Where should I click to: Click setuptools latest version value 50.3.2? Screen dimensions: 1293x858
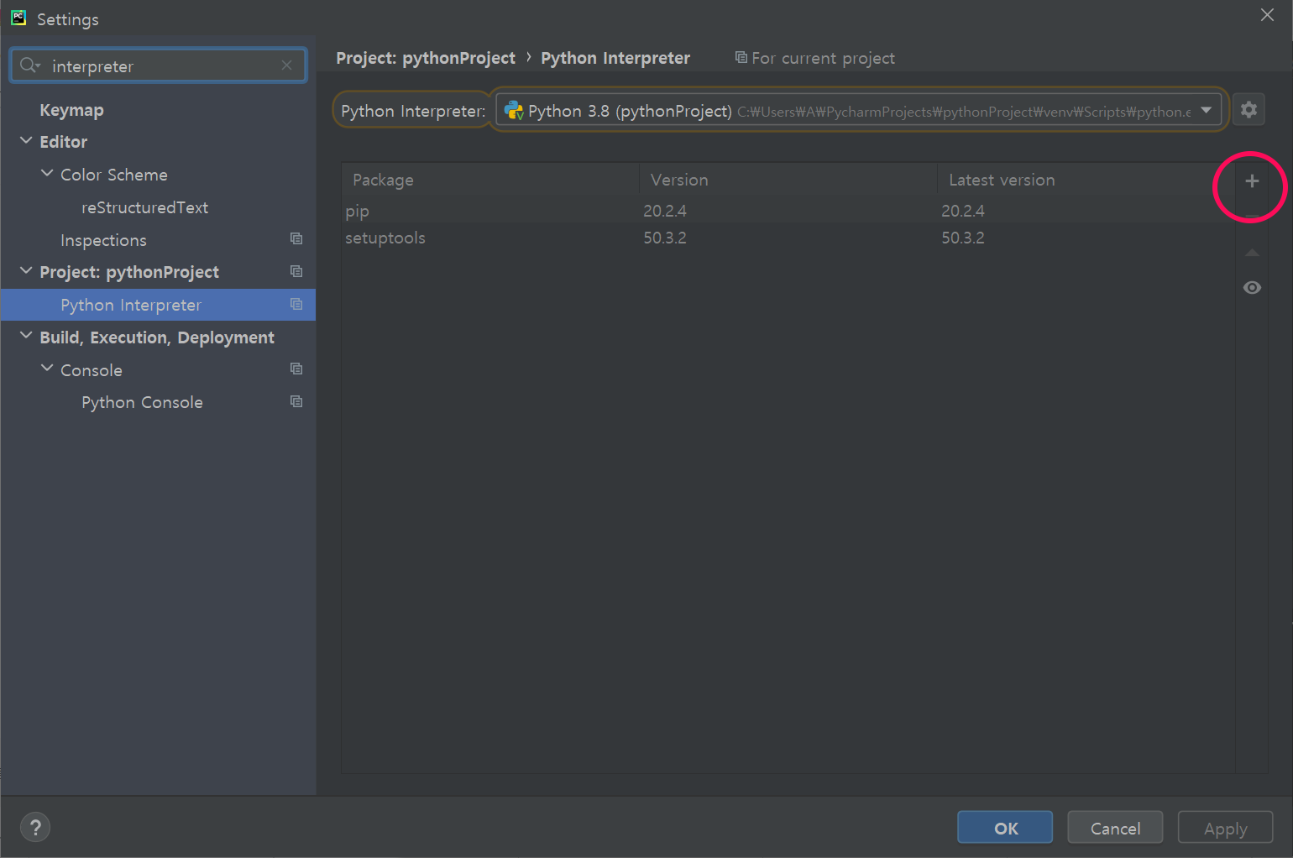(963, 238)
